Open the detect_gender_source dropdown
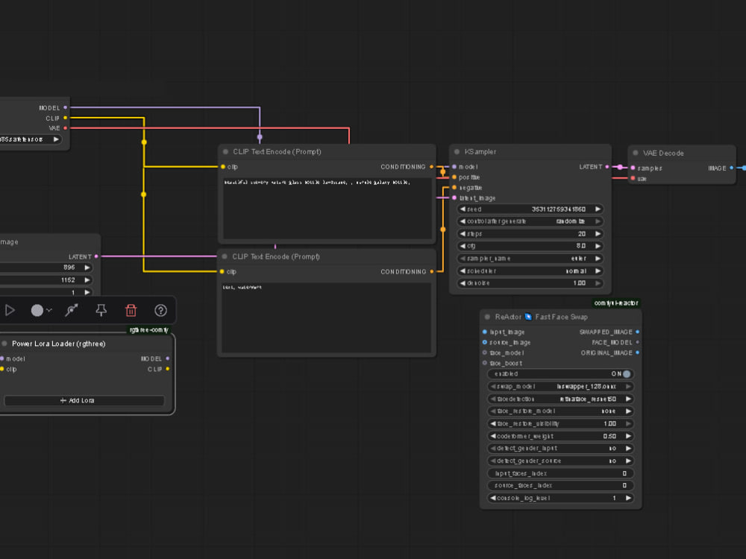 pyautogui.click(x=560, y=461)
